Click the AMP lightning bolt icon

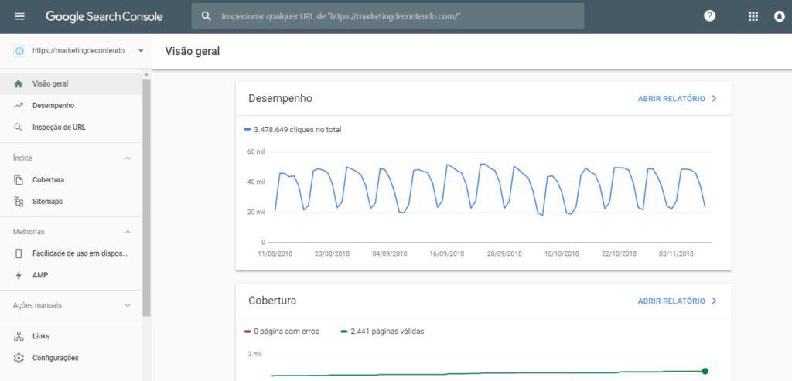click(19, 276)
